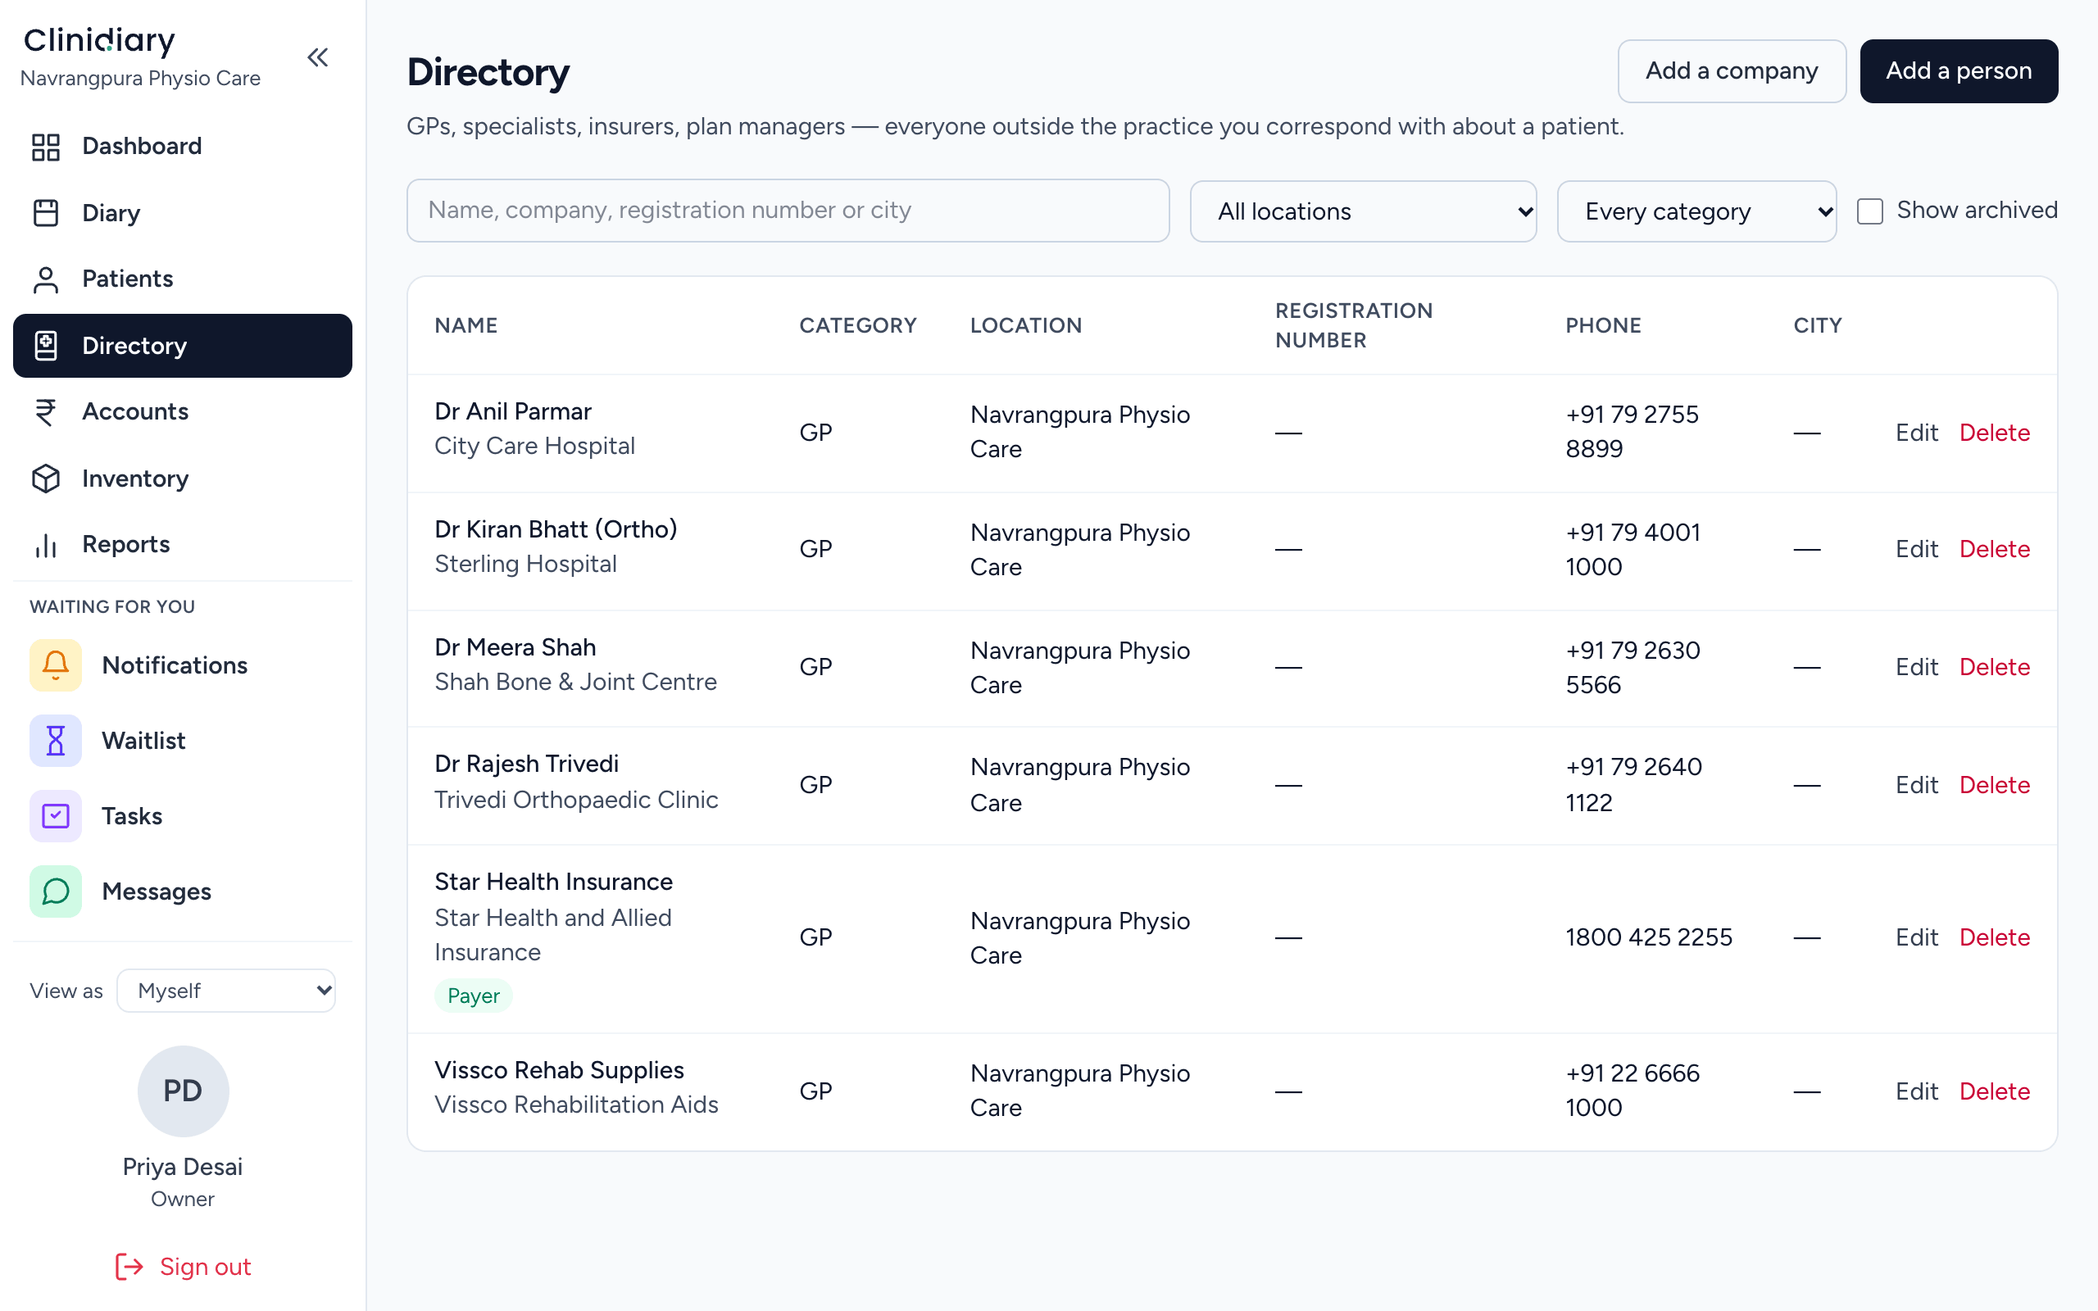Click the phone number 1800 425 2255
The width and height of the screenshot is (2098, 1311).
click(1648, 937)
